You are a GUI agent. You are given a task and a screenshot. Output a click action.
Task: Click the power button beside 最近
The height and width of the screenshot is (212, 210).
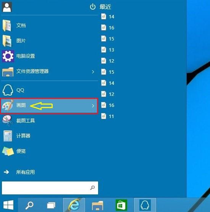tap(93, 6)
